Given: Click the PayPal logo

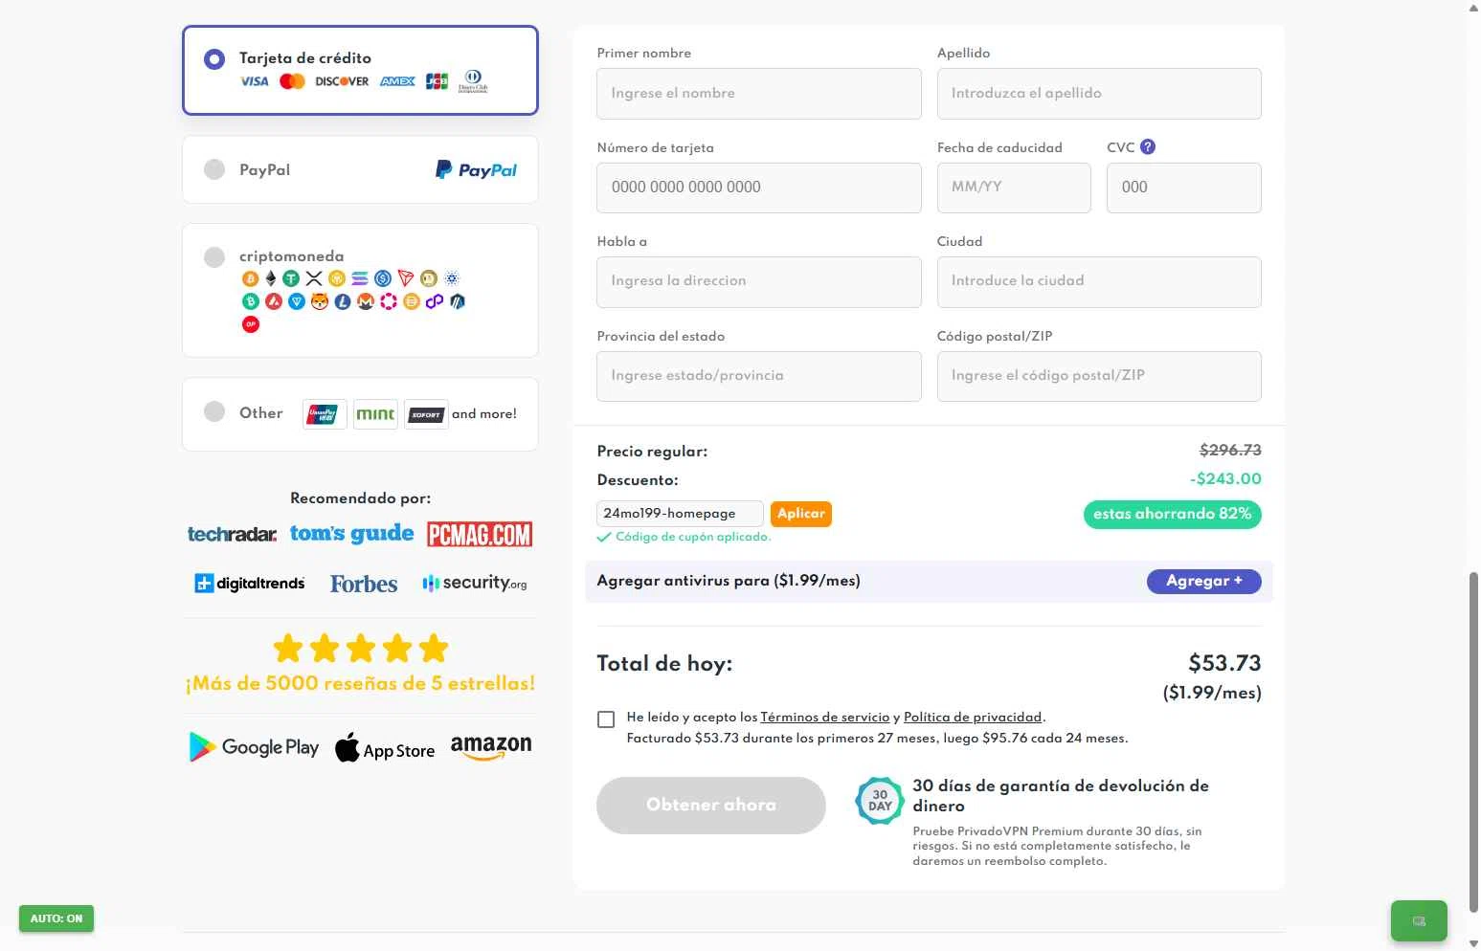Looking at the screenshot, I should 476,169.
